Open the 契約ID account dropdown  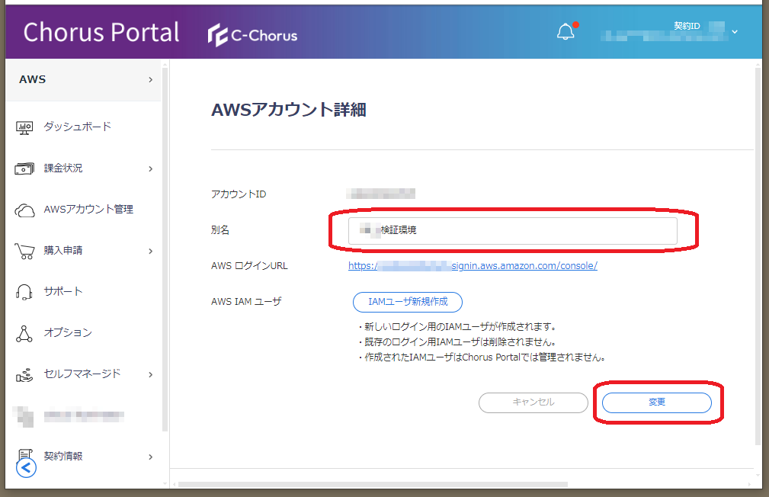(x=735, y=32)
